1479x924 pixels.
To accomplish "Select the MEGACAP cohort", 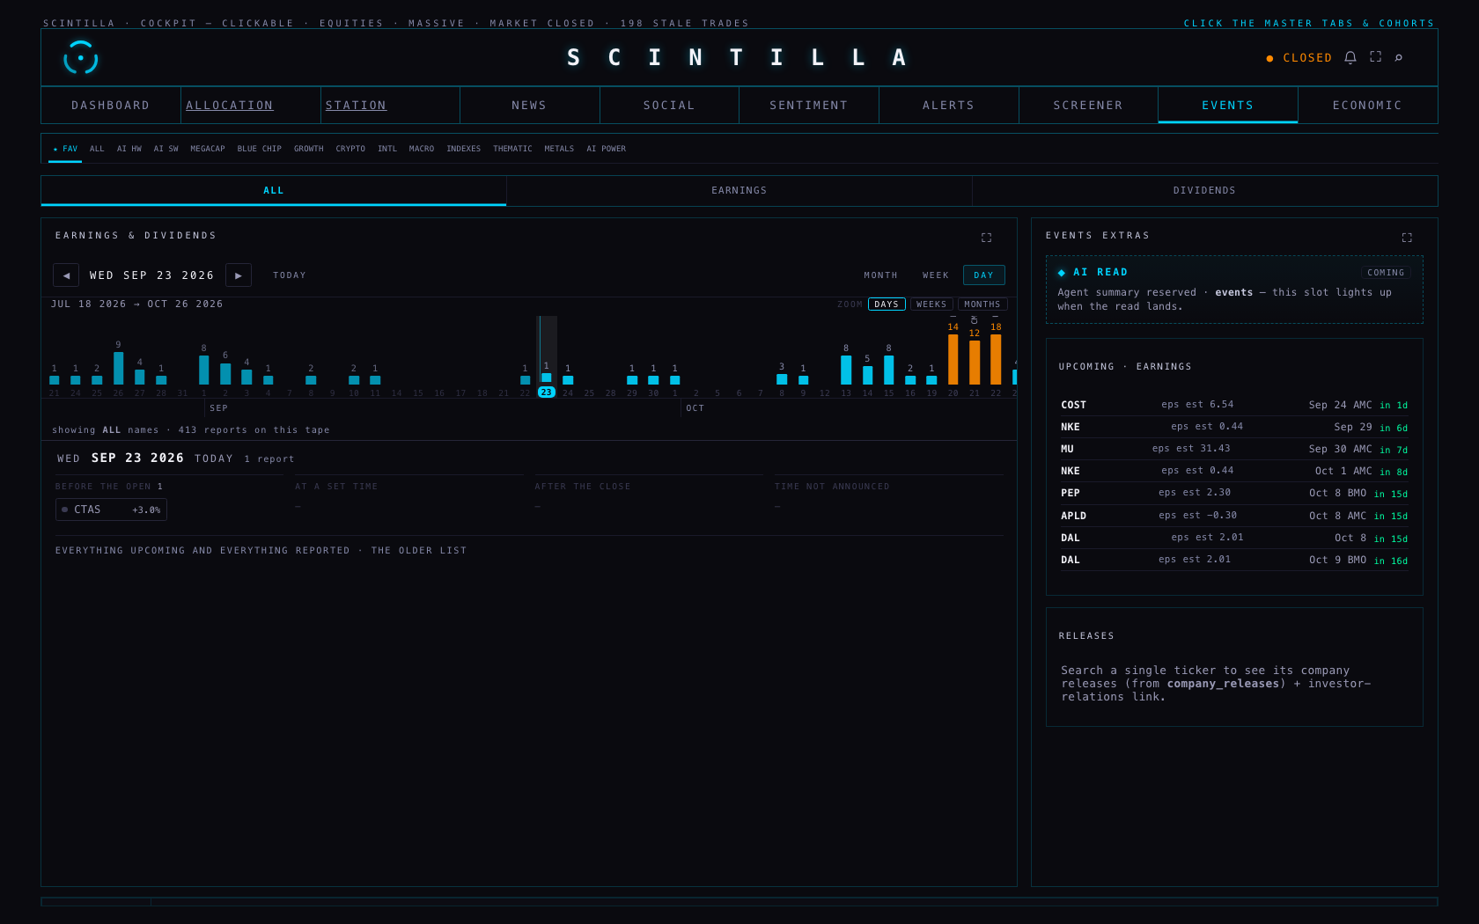I will (208, 149).
